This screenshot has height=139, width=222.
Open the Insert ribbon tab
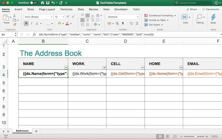(18, 9)
